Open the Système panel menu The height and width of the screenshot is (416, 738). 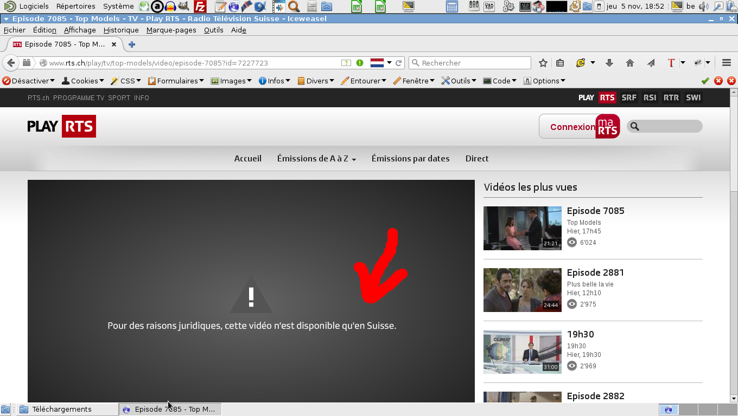pos(118,6)
